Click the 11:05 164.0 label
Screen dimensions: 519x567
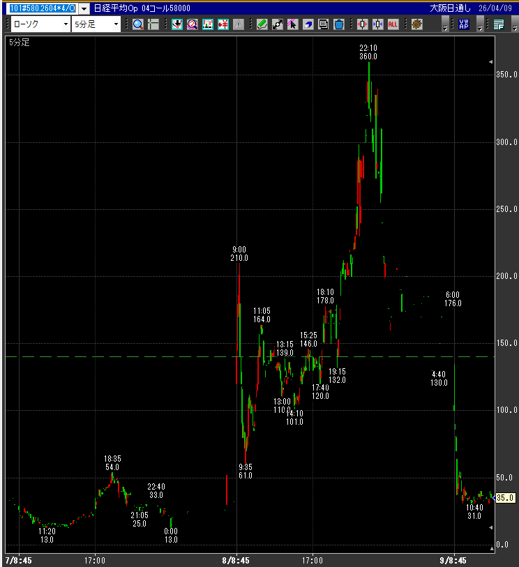(262, 315)
